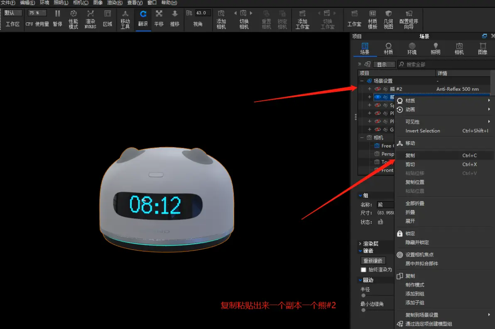Toggle visibility eye of first Pl row
This screenshot has width=495, height=329.
coord(377,113)
